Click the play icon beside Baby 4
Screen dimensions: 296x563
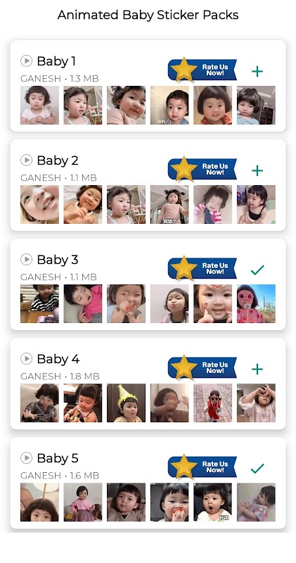[26, 358]
